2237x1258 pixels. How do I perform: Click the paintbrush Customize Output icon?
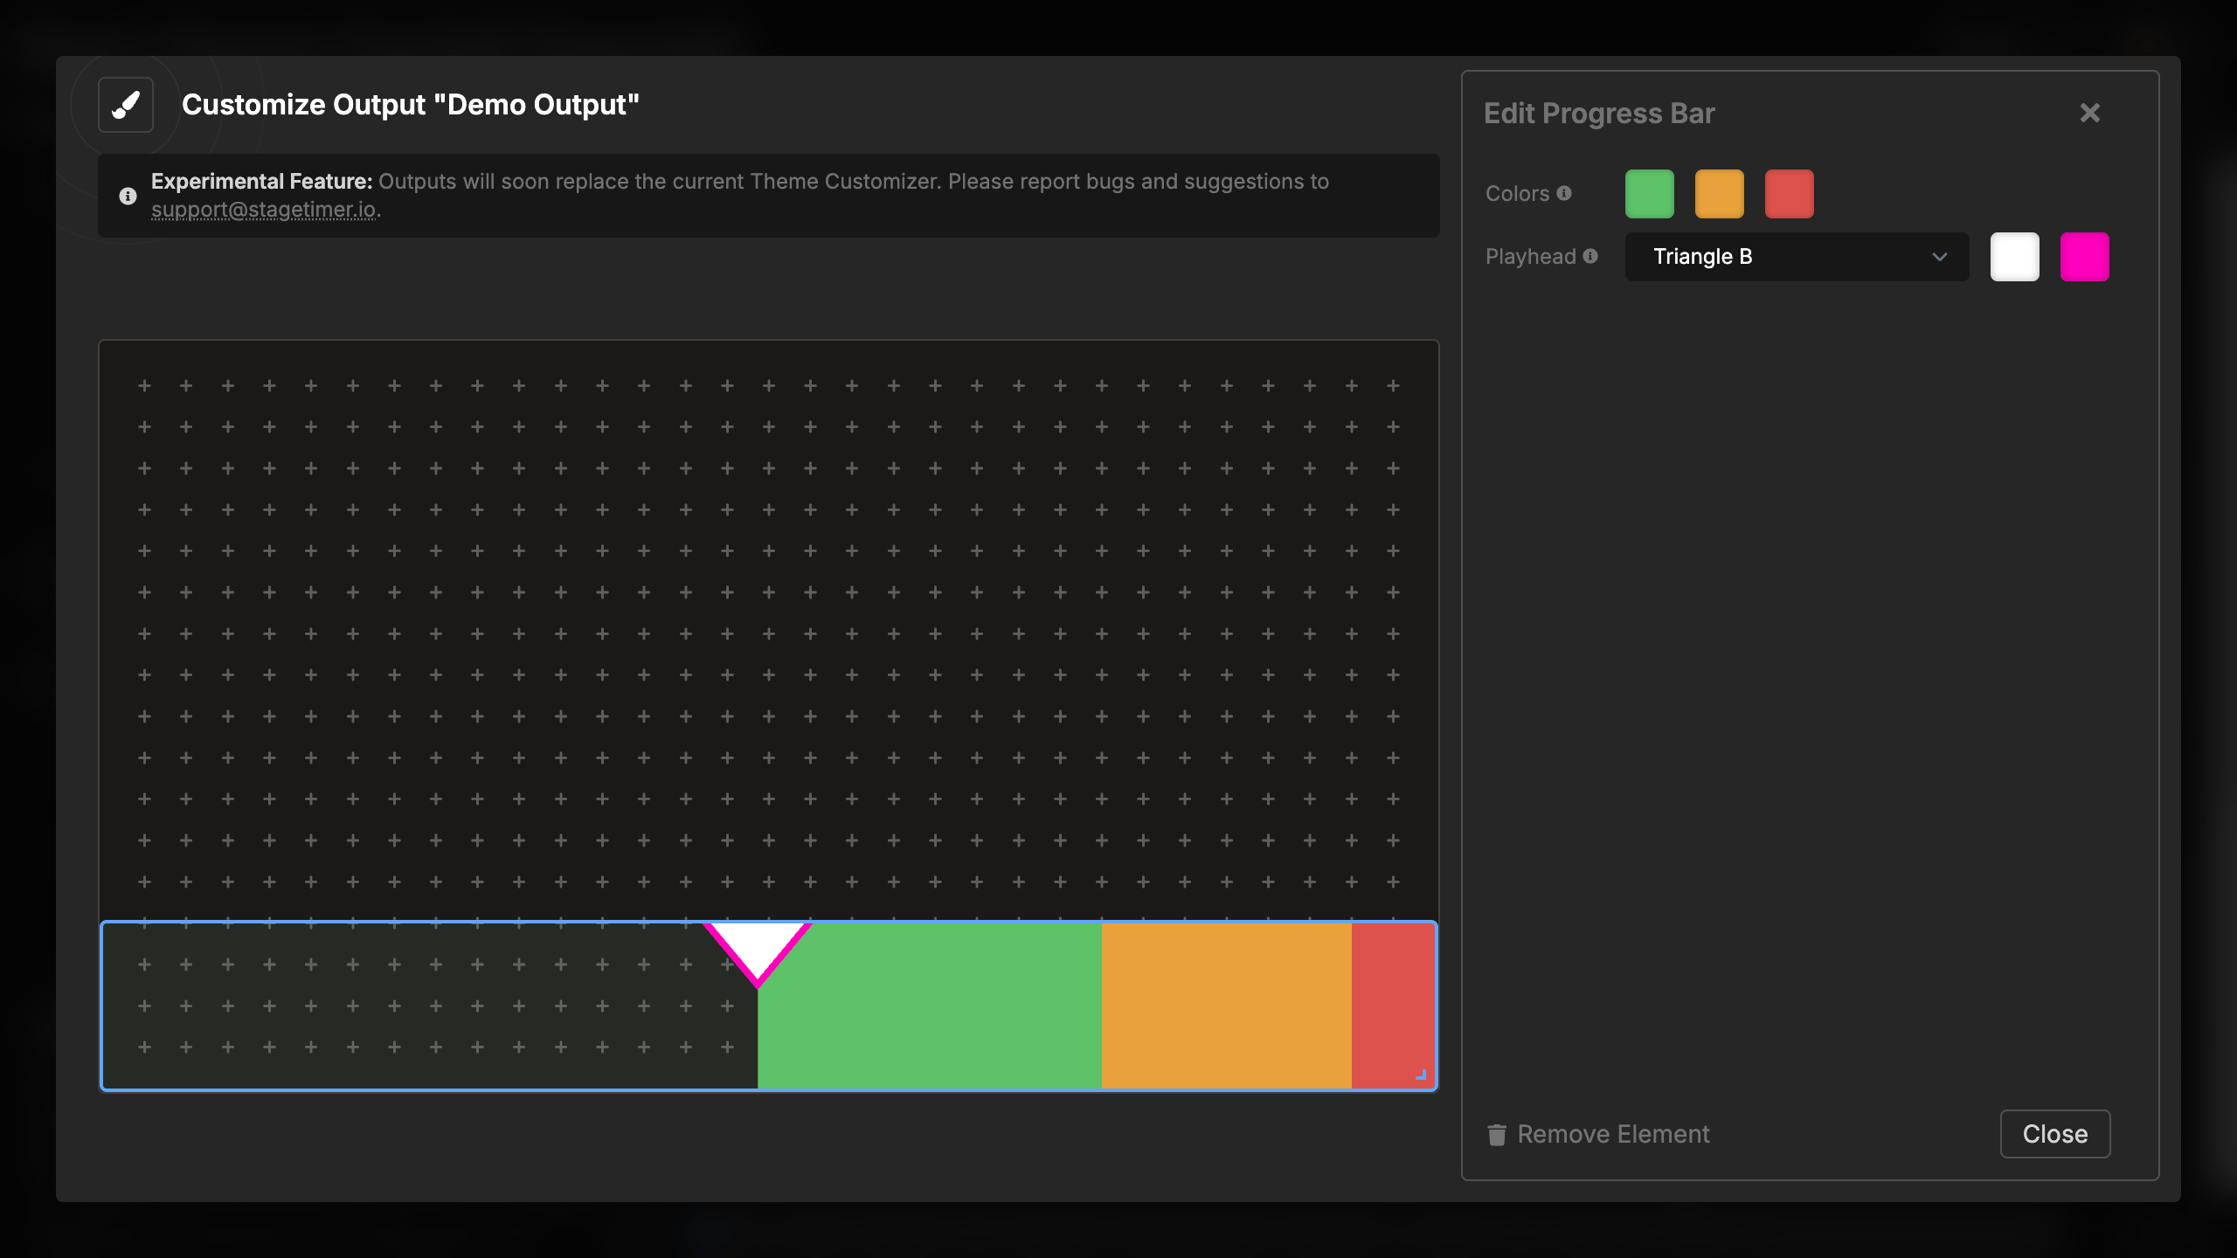tap(125, 105)
